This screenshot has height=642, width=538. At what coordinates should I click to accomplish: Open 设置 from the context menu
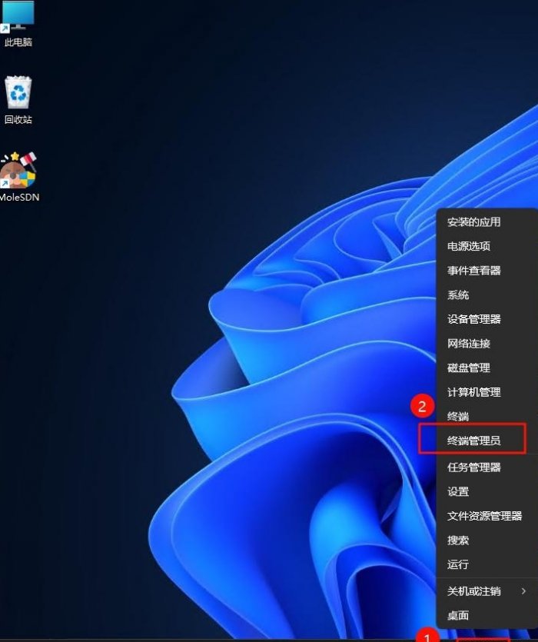pos(458,491)
